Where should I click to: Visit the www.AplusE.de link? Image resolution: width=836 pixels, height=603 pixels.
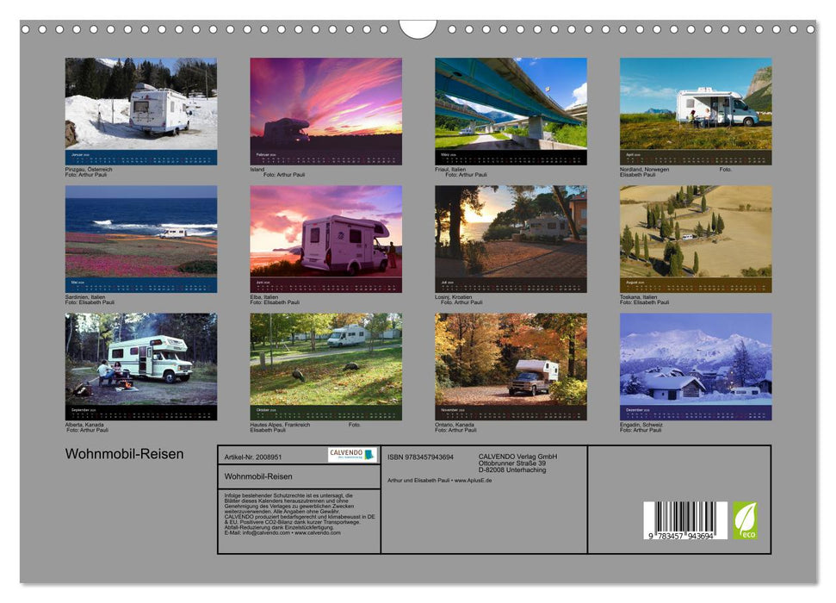tap(474, 481)
